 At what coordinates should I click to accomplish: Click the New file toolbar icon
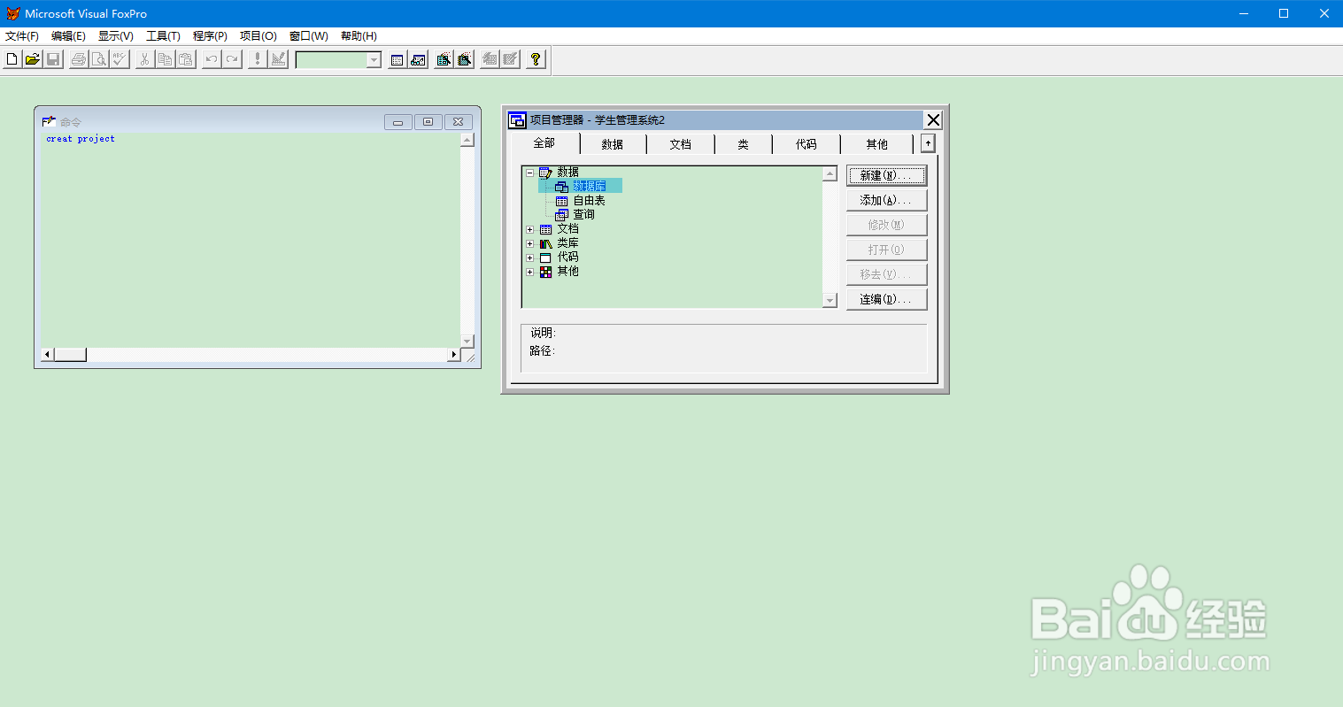pyautogui.click(x=12, y=59)
